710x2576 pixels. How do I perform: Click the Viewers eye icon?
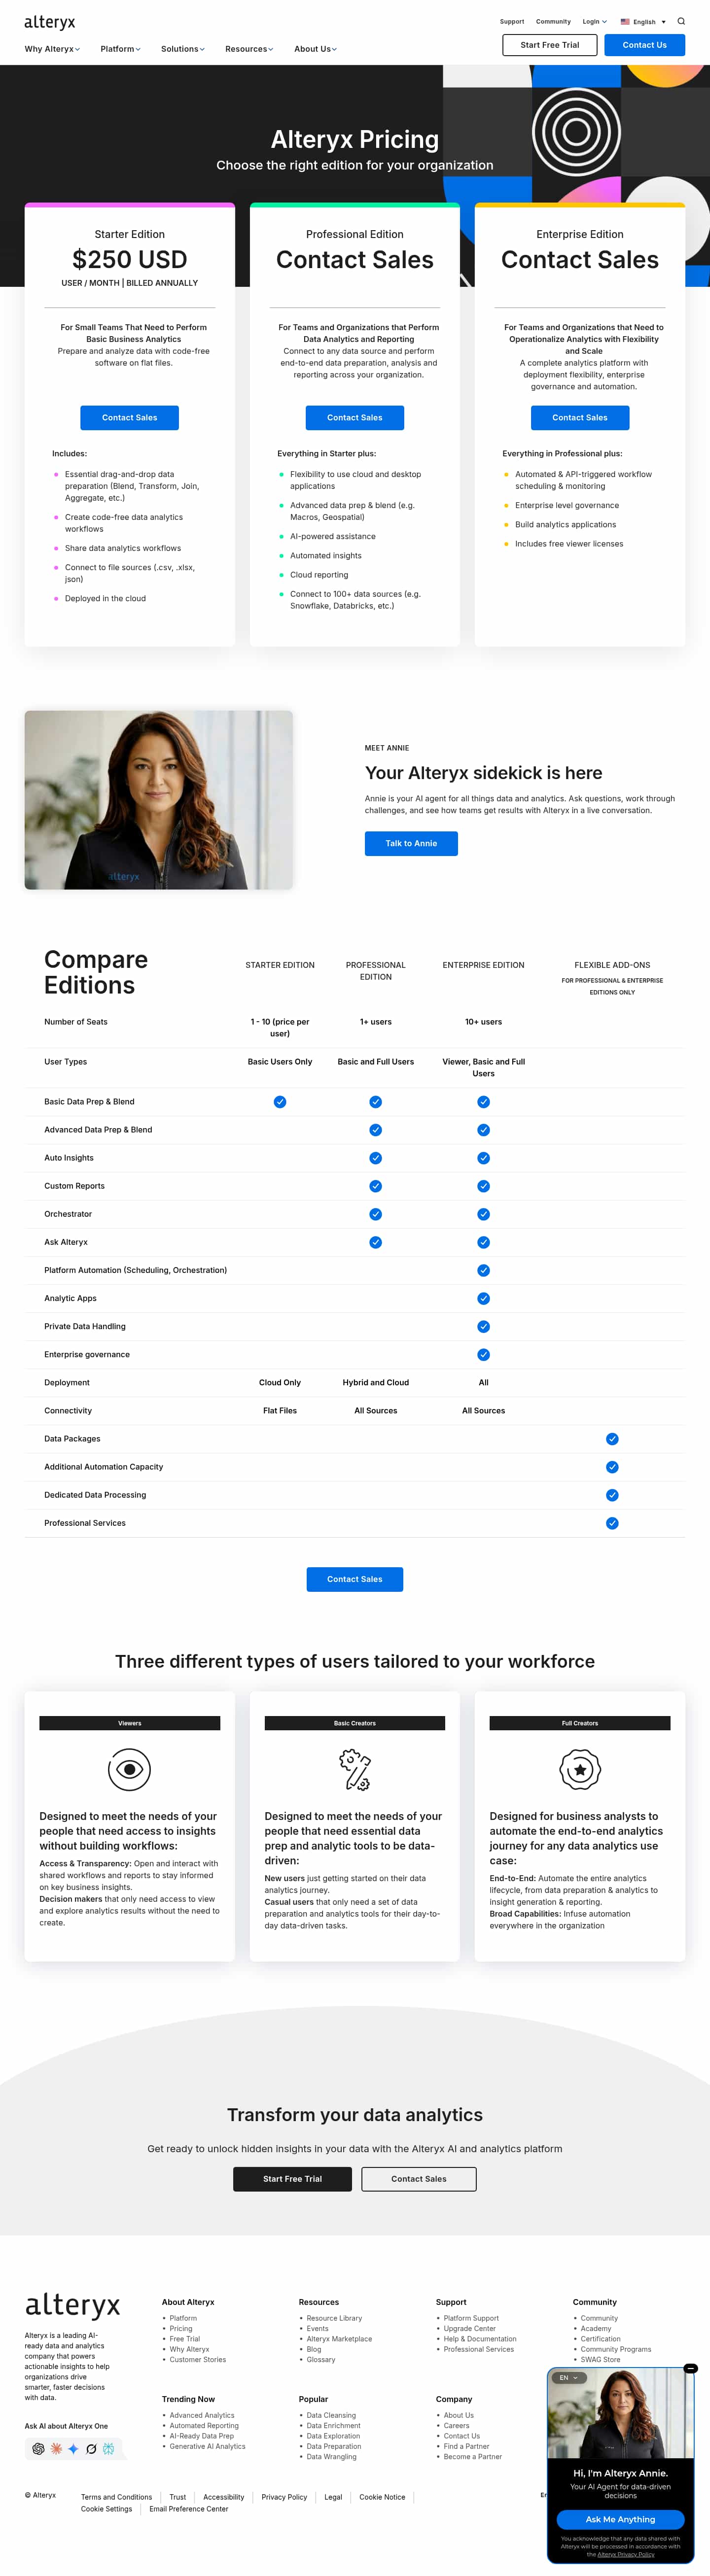click(129, 1769)
